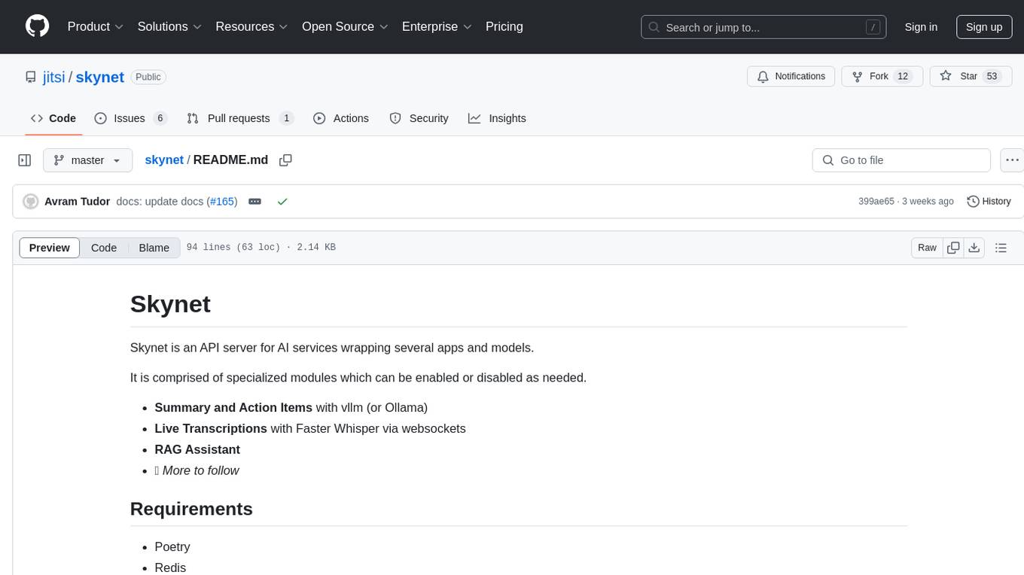Open the file History
1024x575 pixels.
pos(989,202)
